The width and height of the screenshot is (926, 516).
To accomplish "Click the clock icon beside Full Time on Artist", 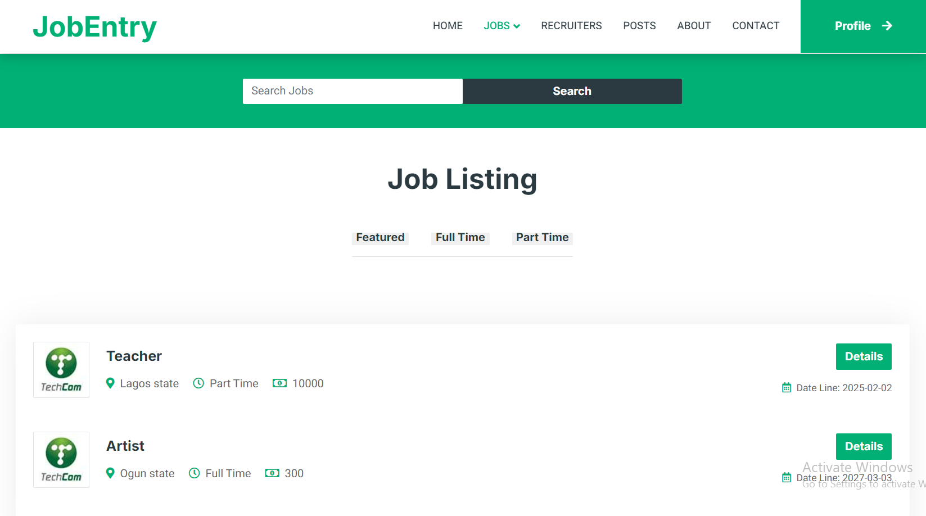I will pos(195,473).
